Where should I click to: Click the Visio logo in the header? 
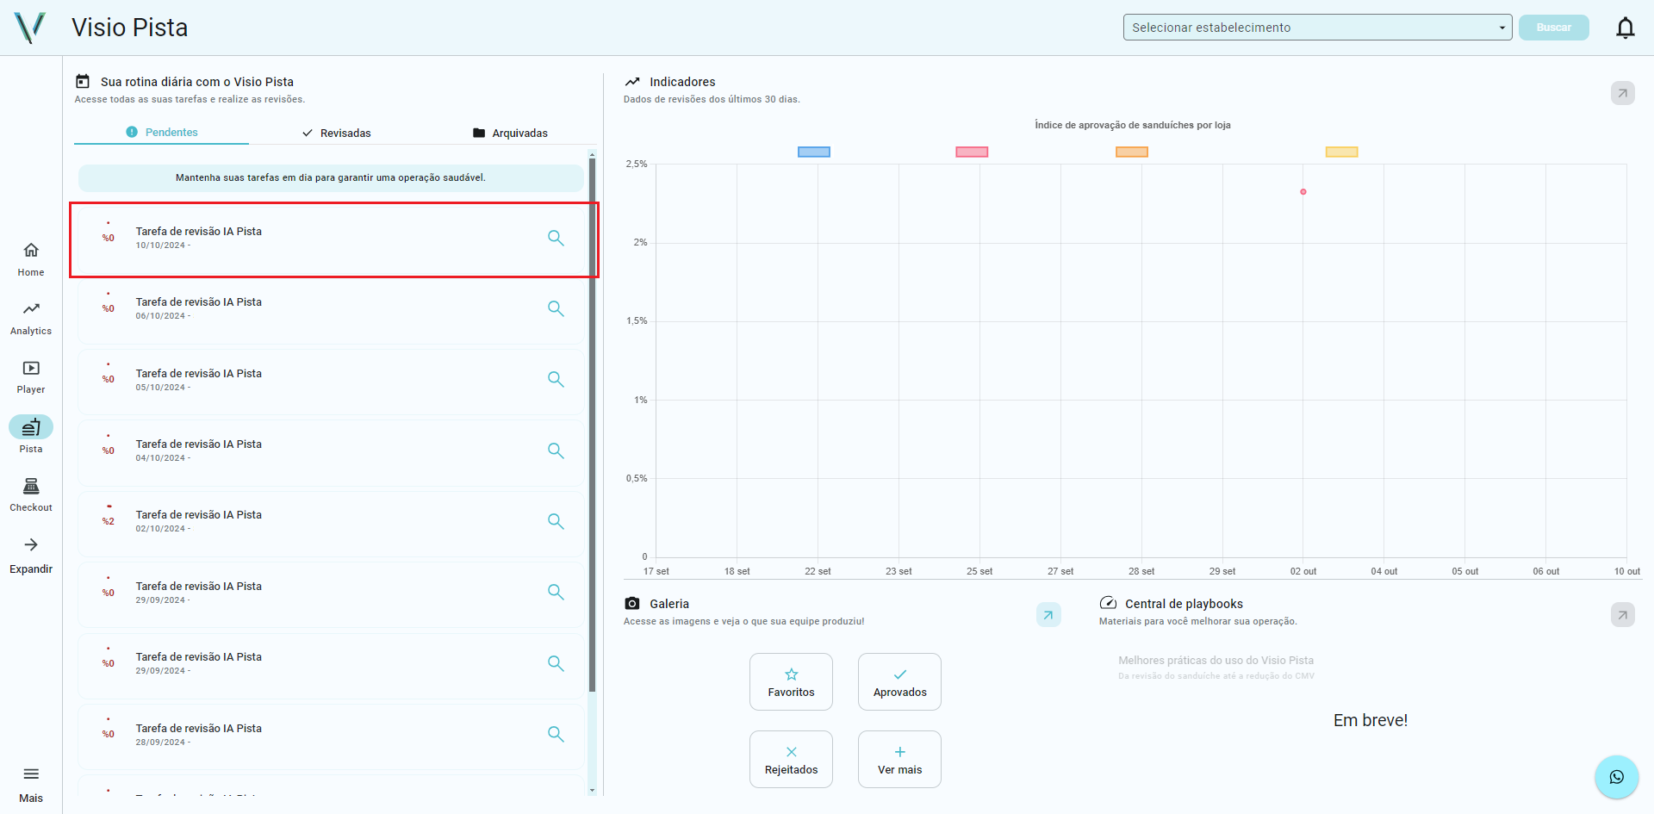30,28
